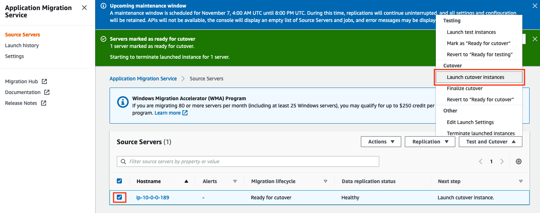Select Launch cutover instances

pos(479,77)
